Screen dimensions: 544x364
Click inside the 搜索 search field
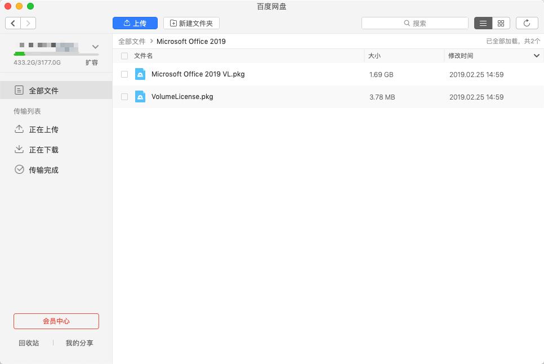point(414,23)
